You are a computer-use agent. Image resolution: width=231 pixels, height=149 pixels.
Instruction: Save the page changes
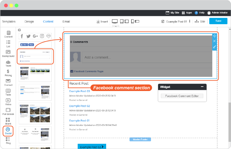(218, 21)
